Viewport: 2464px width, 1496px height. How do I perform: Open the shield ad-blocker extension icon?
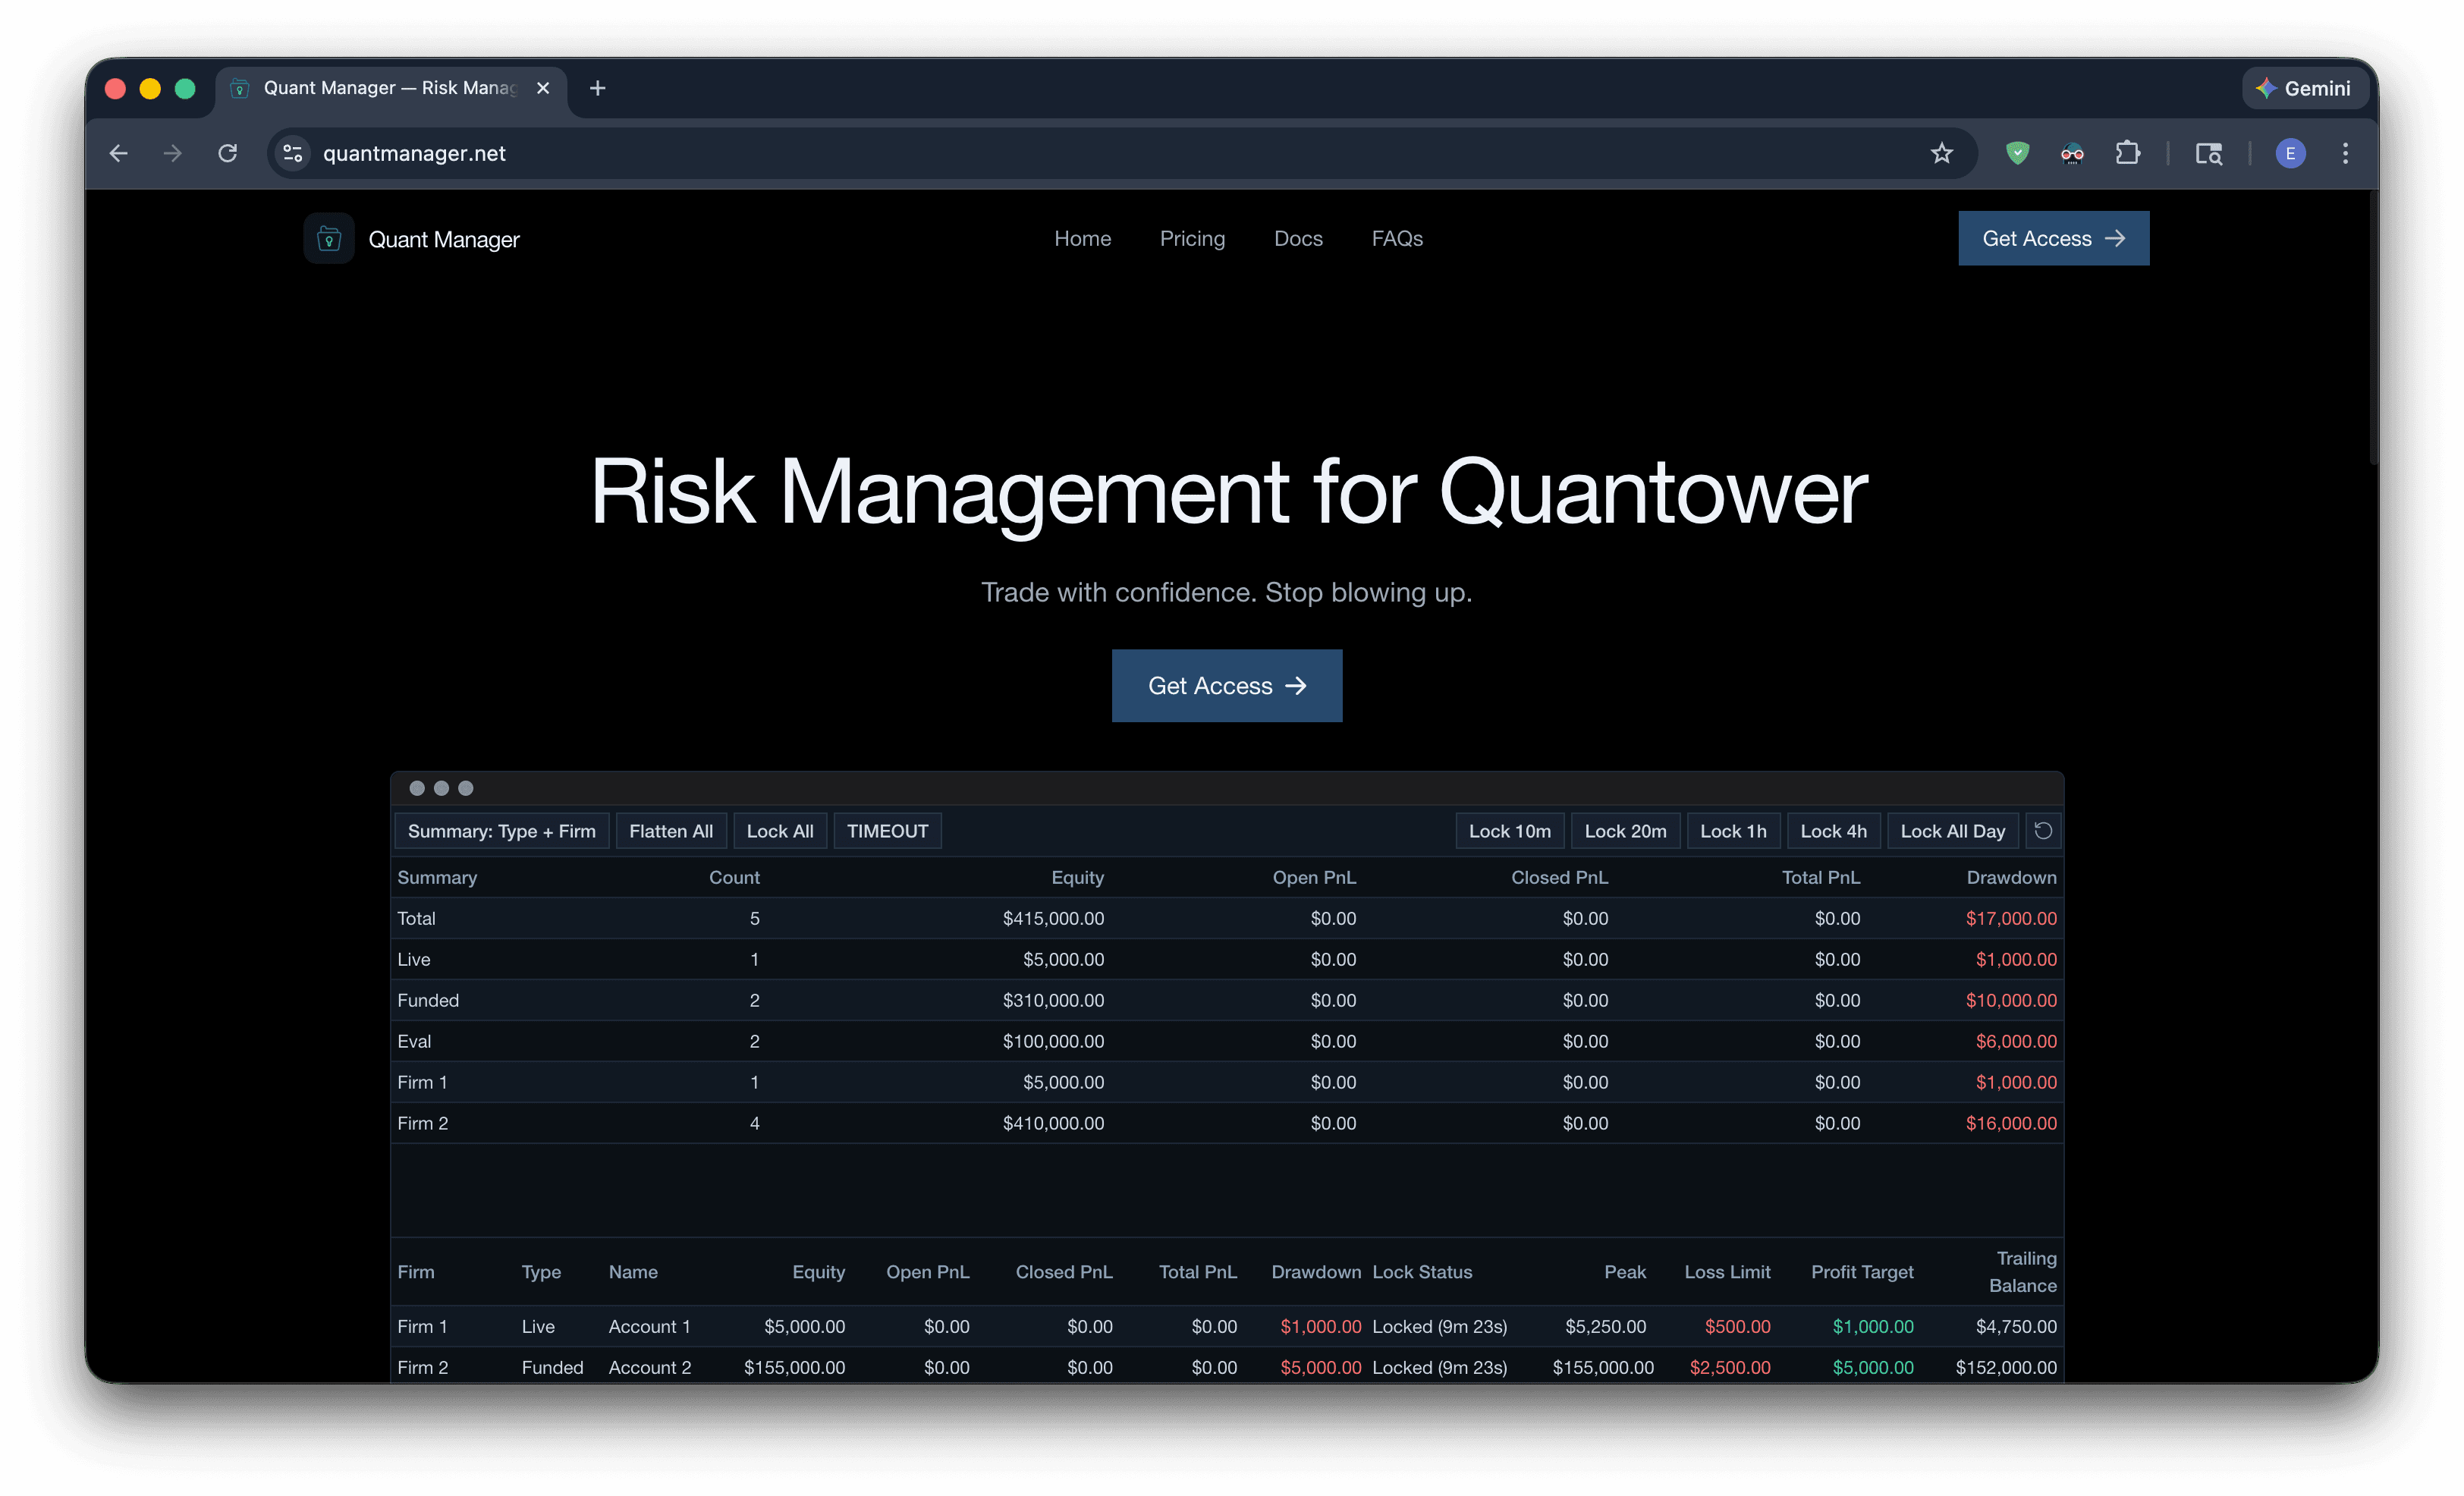point(2017,153)
